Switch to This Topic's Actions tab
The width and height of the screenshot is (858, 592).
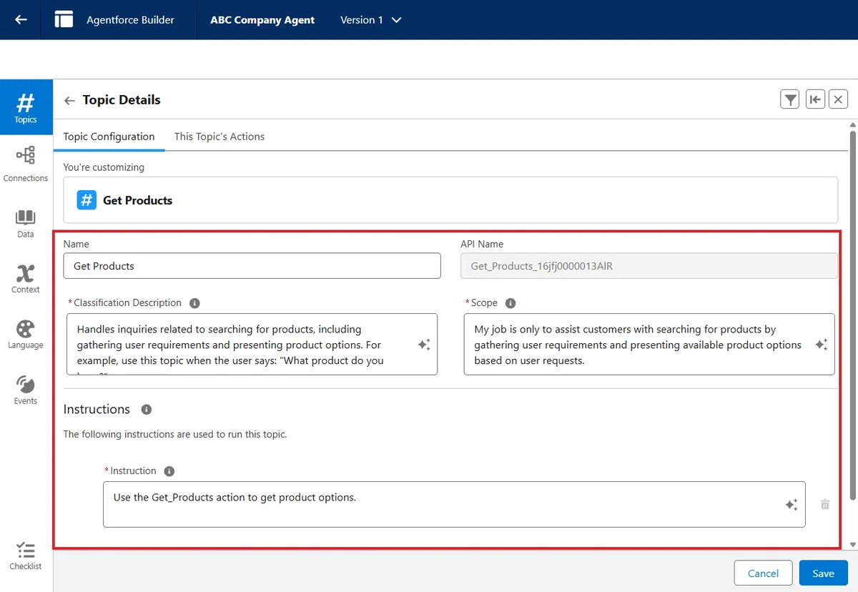point(220,137)
